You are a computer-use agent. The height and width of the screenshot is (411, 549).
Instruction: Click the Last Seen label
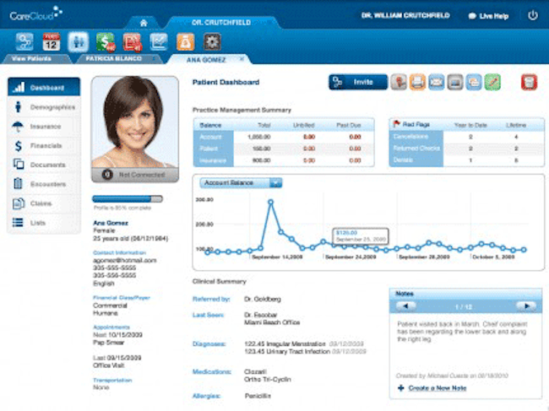pos(208,315)
